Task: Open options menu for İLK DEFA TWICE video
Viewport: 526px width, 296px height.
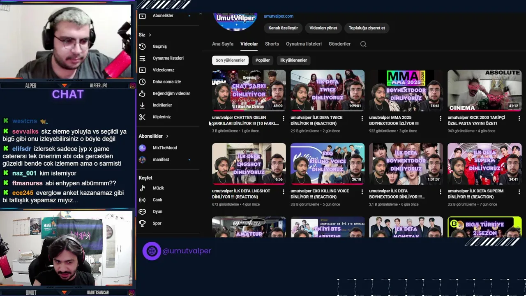Action: [x=362, y=118]
